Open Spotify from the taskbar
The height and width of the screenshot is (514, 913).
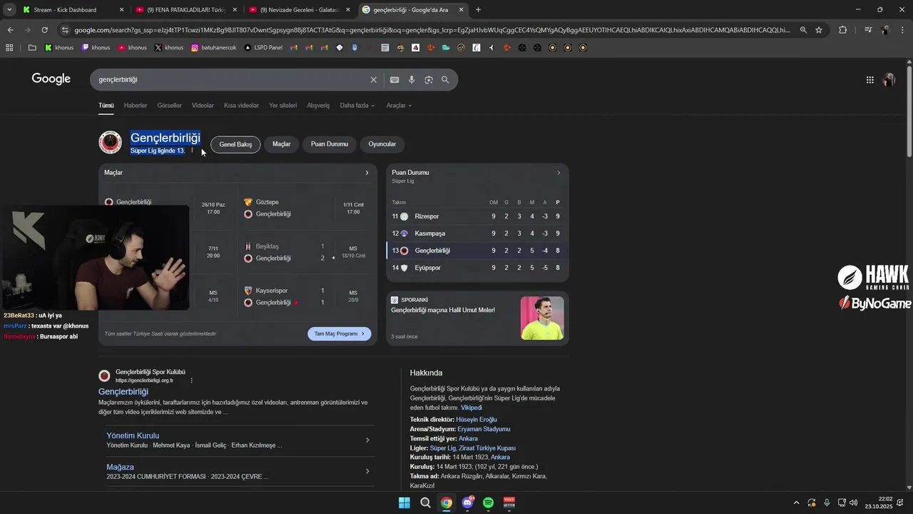pos(489,503)
